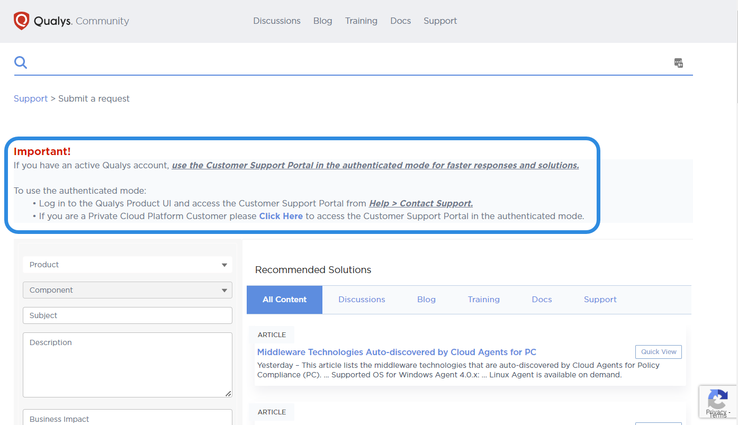Open Middleware Technologies Auto-discovered article
The image size is (738, 425).
coord(397,352)
